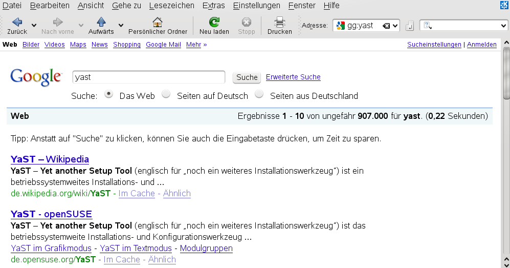Image resolution: width=510 pixels, height=268 pixels.
Task: Open the News link
Action: [100, 44]
